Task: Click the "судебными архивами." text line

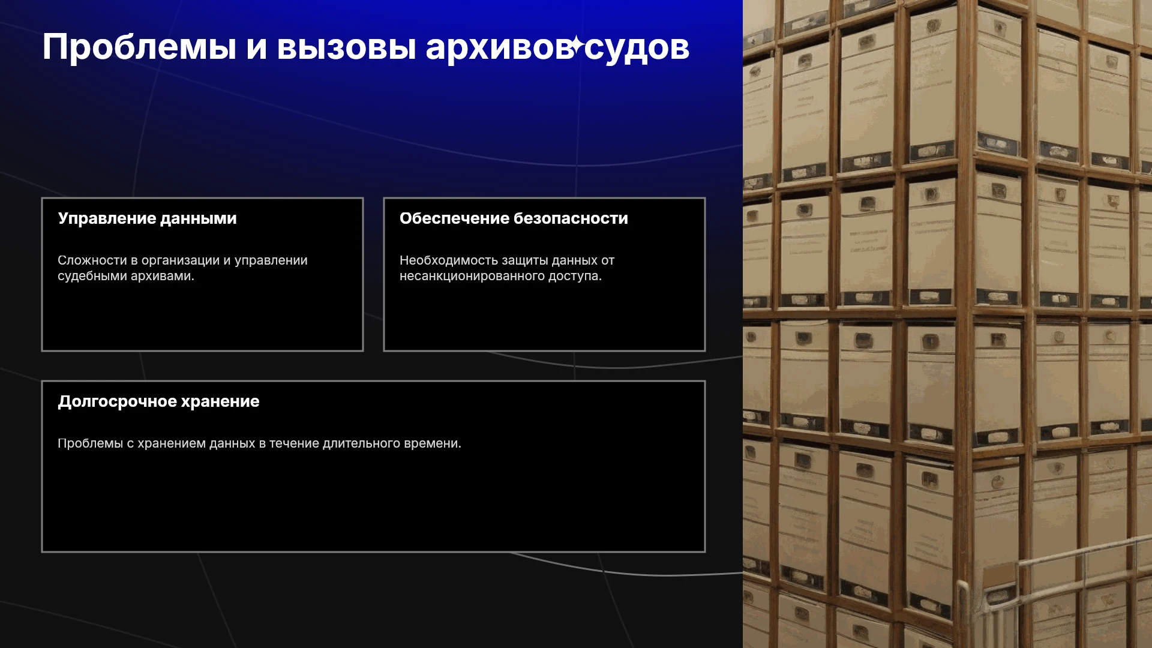Action: pyautogui.click(x=126, y=276)
